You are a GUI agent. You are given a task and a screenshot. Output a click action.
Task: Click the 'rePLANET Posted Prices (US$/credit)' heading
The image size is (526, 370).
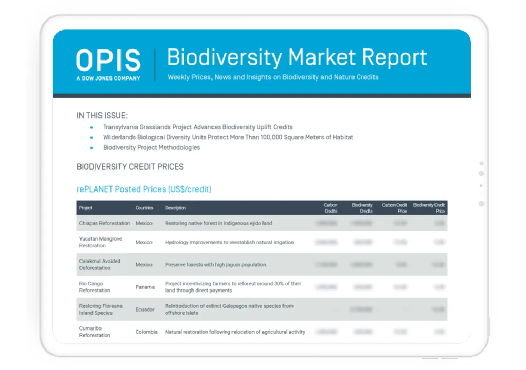point(144,189)
